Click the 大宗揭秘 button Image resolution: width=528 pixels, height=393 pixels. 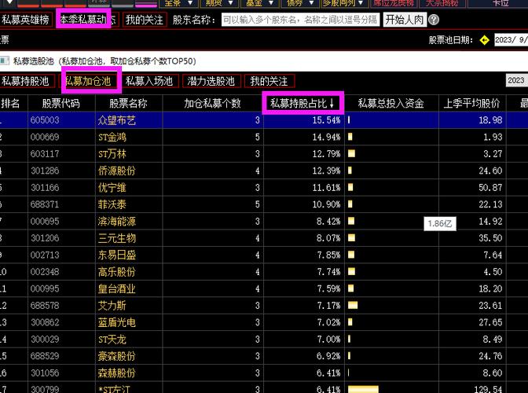pyautogui.click(x=442, y=3)
